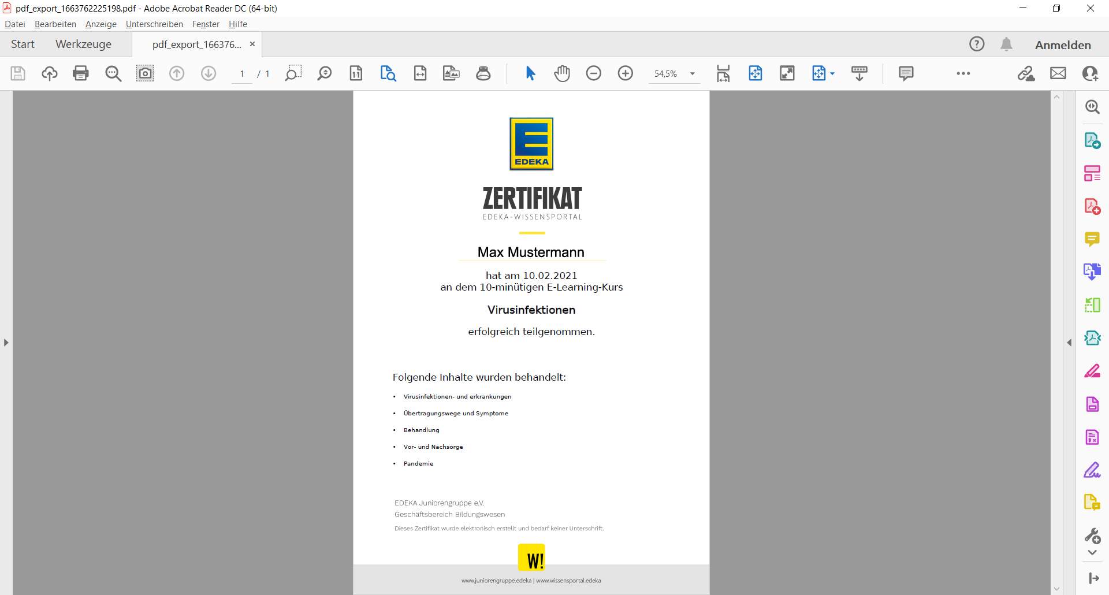
Task: Click the find text in document icon
Action: 388,73
